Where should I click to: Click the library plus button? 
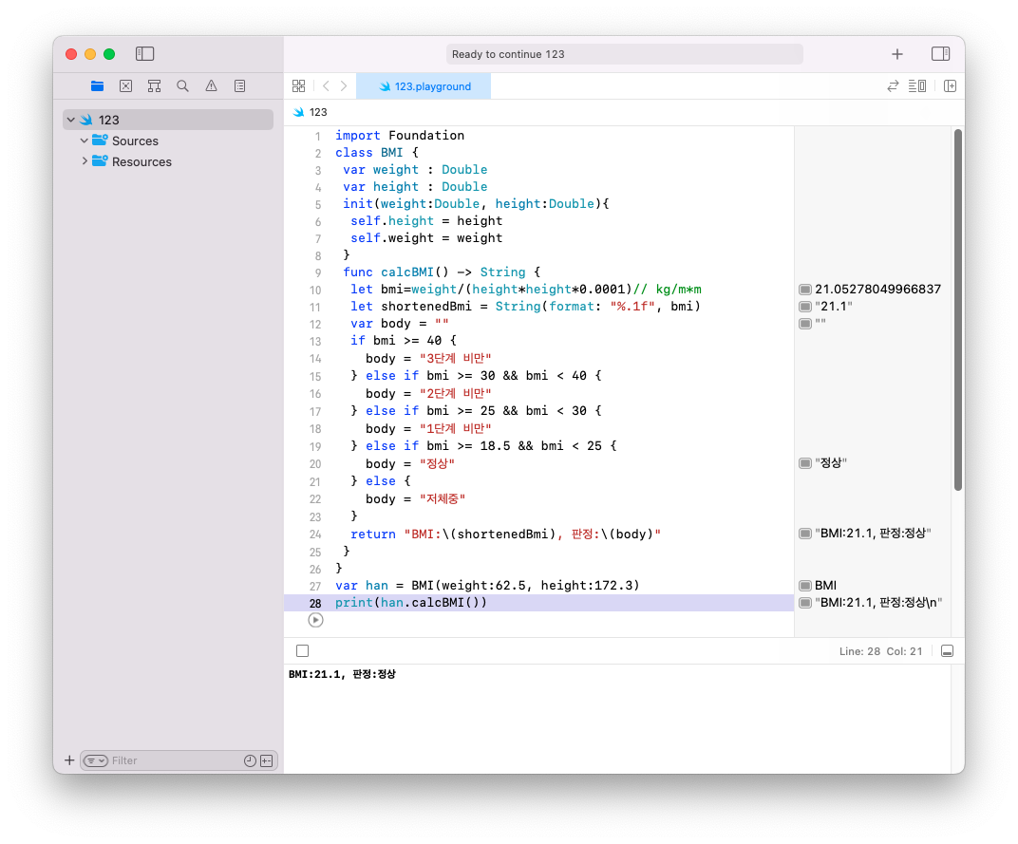tap(897, 54)
